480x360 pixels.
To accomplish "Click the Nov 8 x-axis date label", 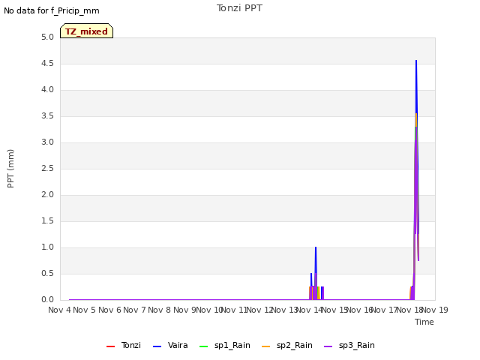I will coord(160,310).
